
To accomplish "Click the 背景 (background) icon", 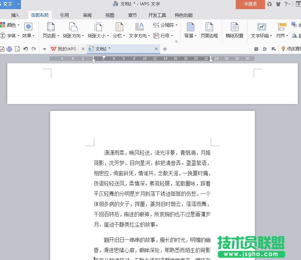I will tap(190, 27).
